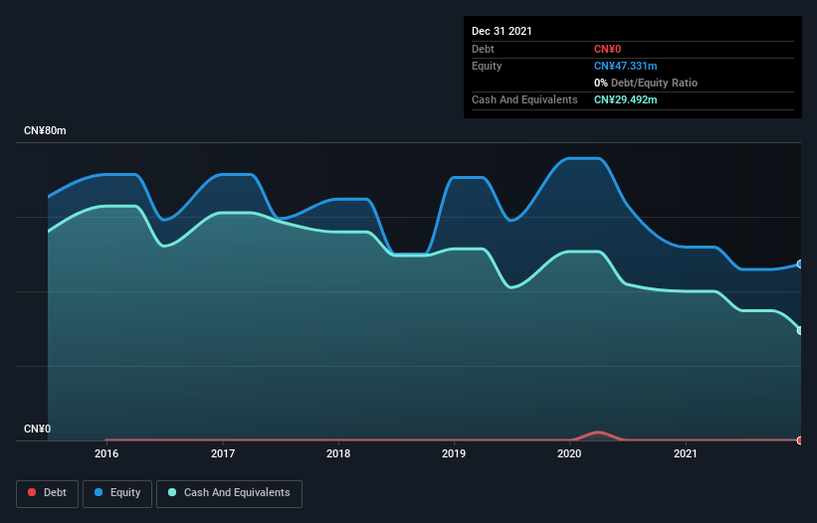Click the 2018 axis label
This screenshot has width=817, height=523.
click(x=338, y=453)
